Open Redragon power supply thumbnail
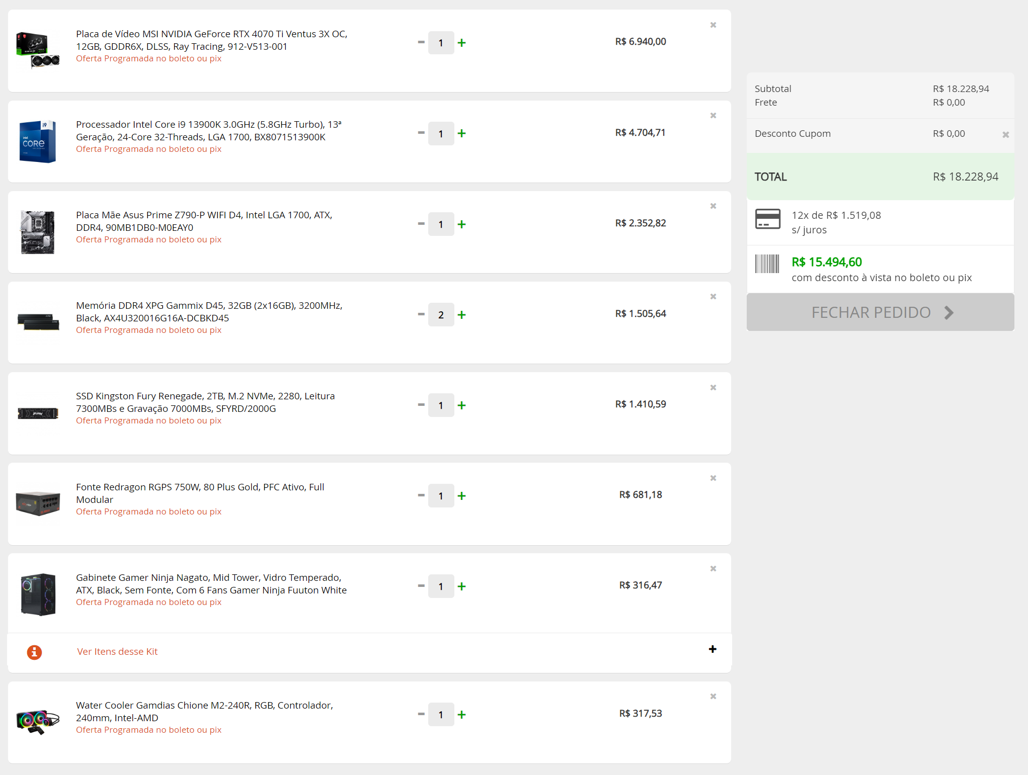This screenshot has width=1028, height=775. pyautogui.click(x=38, y=503)
